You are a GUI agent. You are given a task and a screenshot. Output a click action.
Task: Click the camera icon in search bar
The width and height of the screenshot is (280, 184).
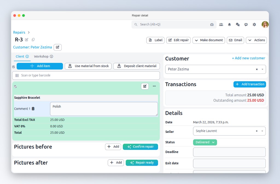[212, 25]
